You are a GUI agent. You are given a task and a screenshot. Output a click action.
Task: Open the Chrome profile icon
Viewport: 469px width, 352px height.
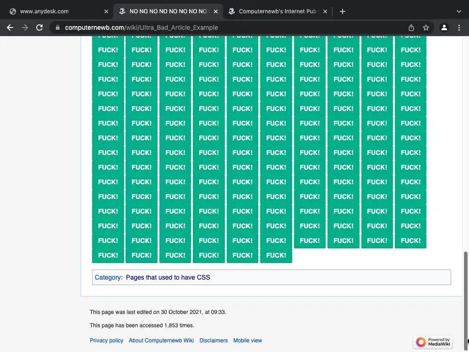[444, 27]
